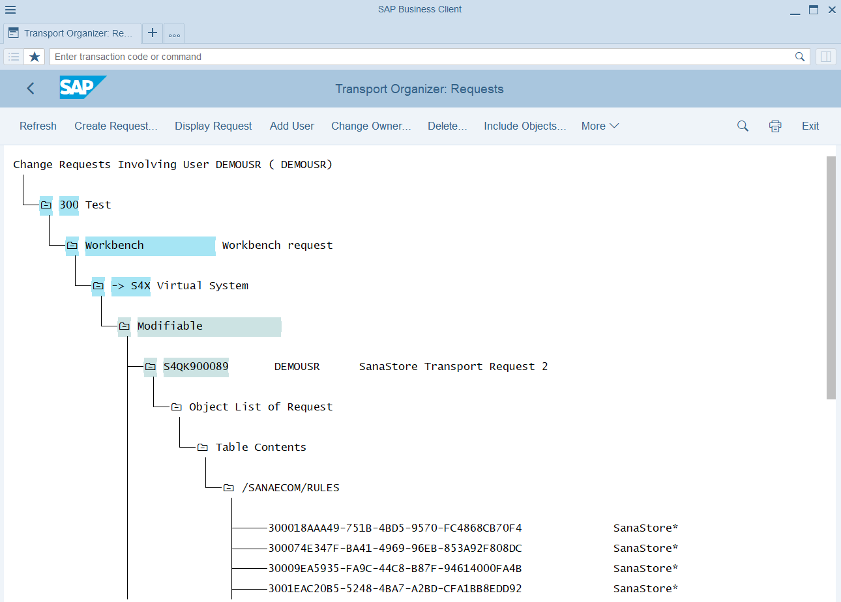The width and height of the screenshot is (841, 602).
Task: Click the vertical scrollbar thumb
Action: click(x=831, y=277)
